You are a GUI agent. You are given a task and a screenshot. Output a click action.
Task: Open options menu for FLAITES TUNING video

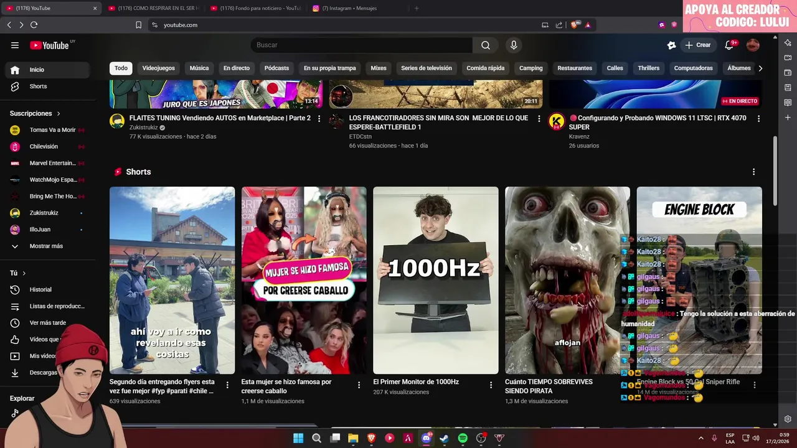pyautogui.click(x=319, y=118)
